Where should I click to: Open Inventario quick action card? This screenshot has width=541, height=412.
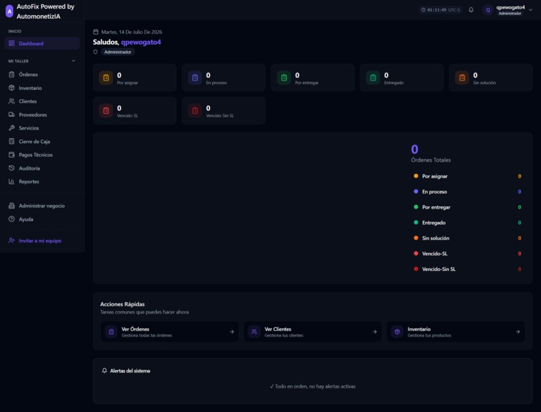point(456,332)
